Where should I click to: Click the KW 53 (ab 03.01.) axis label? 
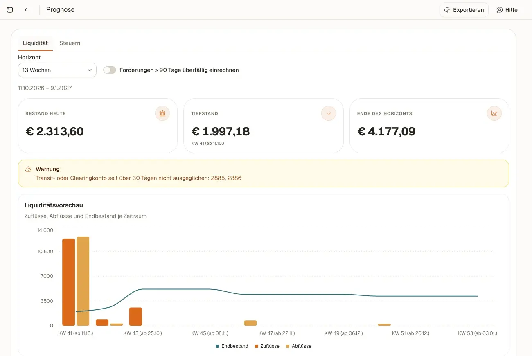click(x=478, y=333)
